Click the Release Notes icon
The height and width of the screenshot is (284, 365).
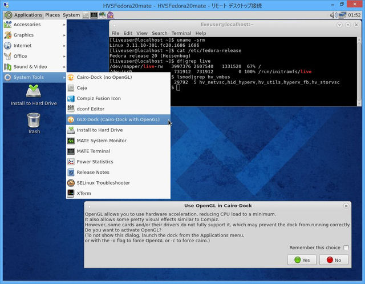click(71, 173)
